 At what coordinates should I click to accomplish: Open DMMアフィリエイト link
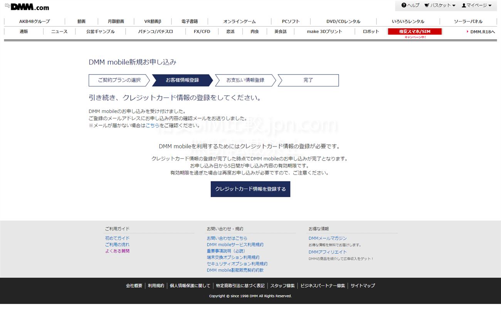tap(328, 252)
